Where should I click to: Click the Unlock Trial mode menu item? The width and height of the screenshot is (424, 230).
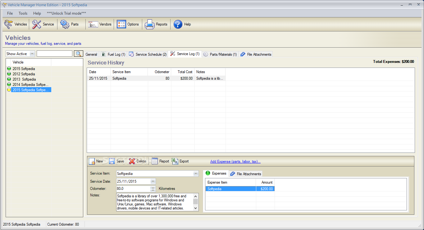(66, 13)
